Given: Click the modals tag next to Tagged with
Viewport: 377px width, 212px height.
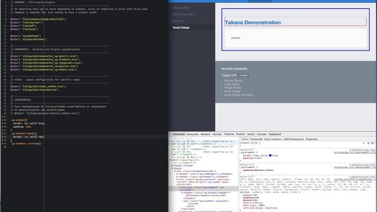Looking at the screenshot, I should pyautogui.click(x=243, y=75).
